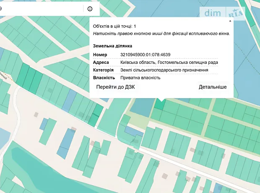Click the 'Земельна ділянка' heading
Screen dimensions: 260x193
tap(112, 46)
